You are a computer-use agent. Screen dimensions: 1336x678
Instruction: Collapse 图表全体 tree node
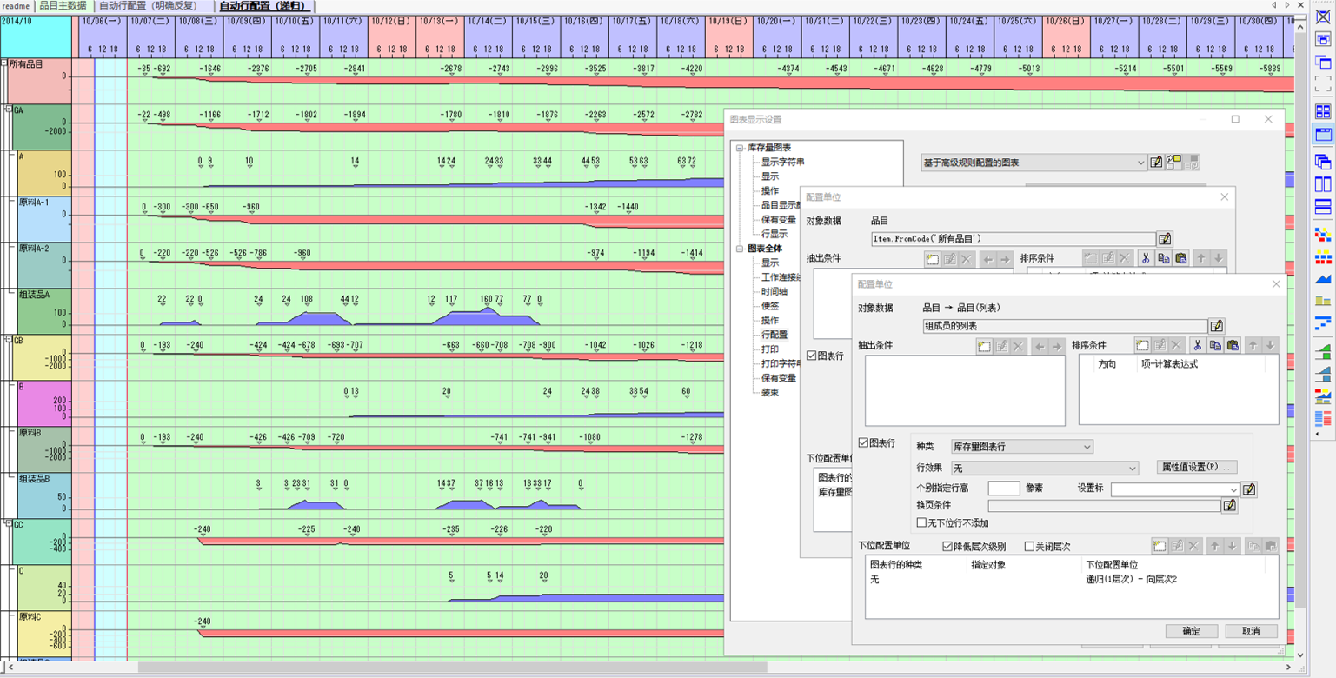click(740, 249)
